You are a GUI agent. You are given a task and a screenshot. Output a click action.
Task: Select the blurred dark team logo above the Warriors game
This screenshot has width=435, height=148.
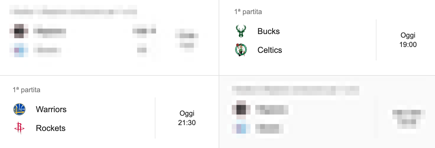pyautogui.click(x=19, y=31)
